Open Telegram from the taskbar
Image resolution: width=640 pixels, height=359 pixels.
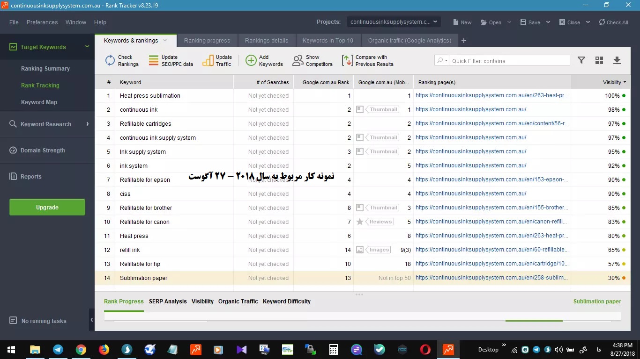pyautogui.click(x=58, y=349)
